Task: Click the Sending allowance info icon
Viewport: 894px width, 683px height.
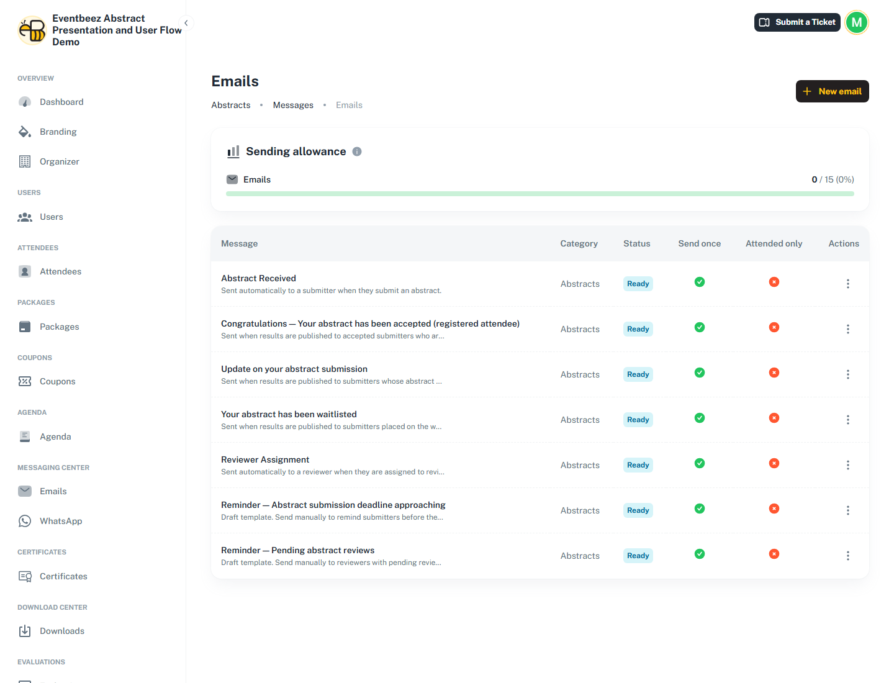Action: (357, 152)
